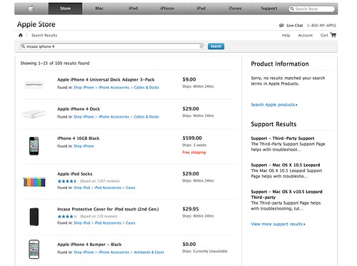Click the home icon in the breadcrumb

click(x=21, y=35)
